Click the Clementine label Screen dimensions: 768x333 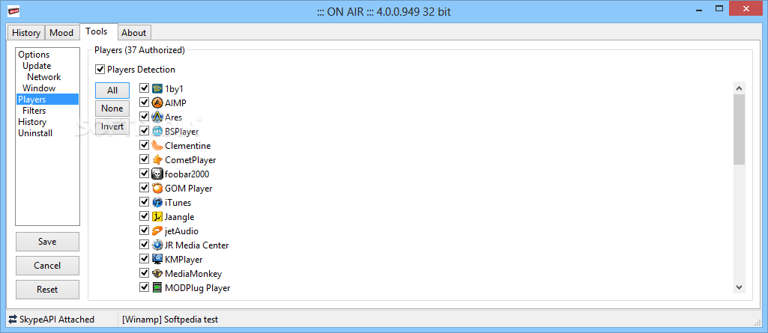[x=187, y=145]
